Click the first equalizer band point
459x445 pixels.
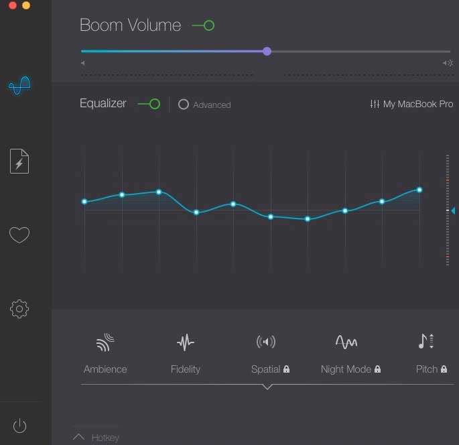pyautogui.click(x=84, y=202)
